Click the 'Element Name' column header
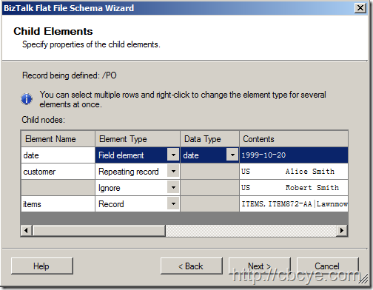373x290 pixels. tap(58, 139)
